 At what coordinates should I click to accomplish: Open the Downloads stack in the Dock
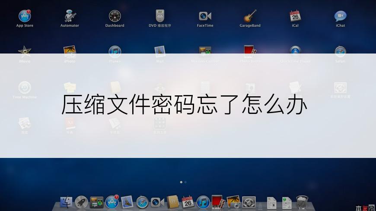click(x=287, y=203)
